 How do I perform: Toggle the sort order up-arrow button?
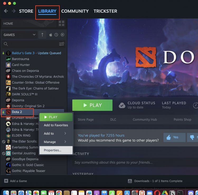coord(42,35)
